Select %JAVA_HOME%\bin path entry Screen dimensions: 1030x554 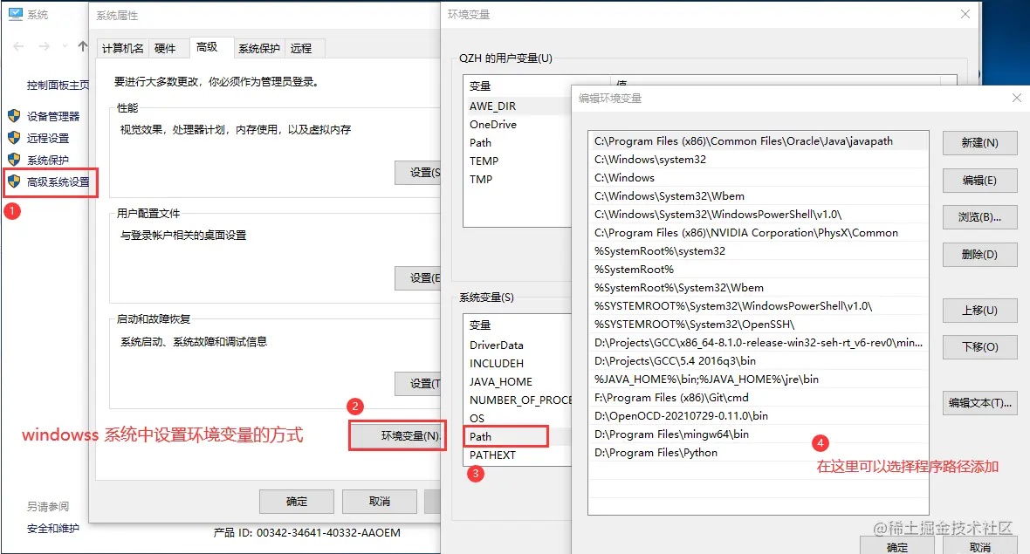(758, 380)
